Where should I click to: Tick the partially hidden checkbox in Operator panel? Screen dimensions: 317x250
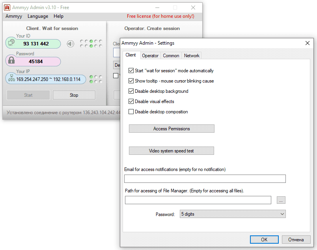tap(116, 75)
